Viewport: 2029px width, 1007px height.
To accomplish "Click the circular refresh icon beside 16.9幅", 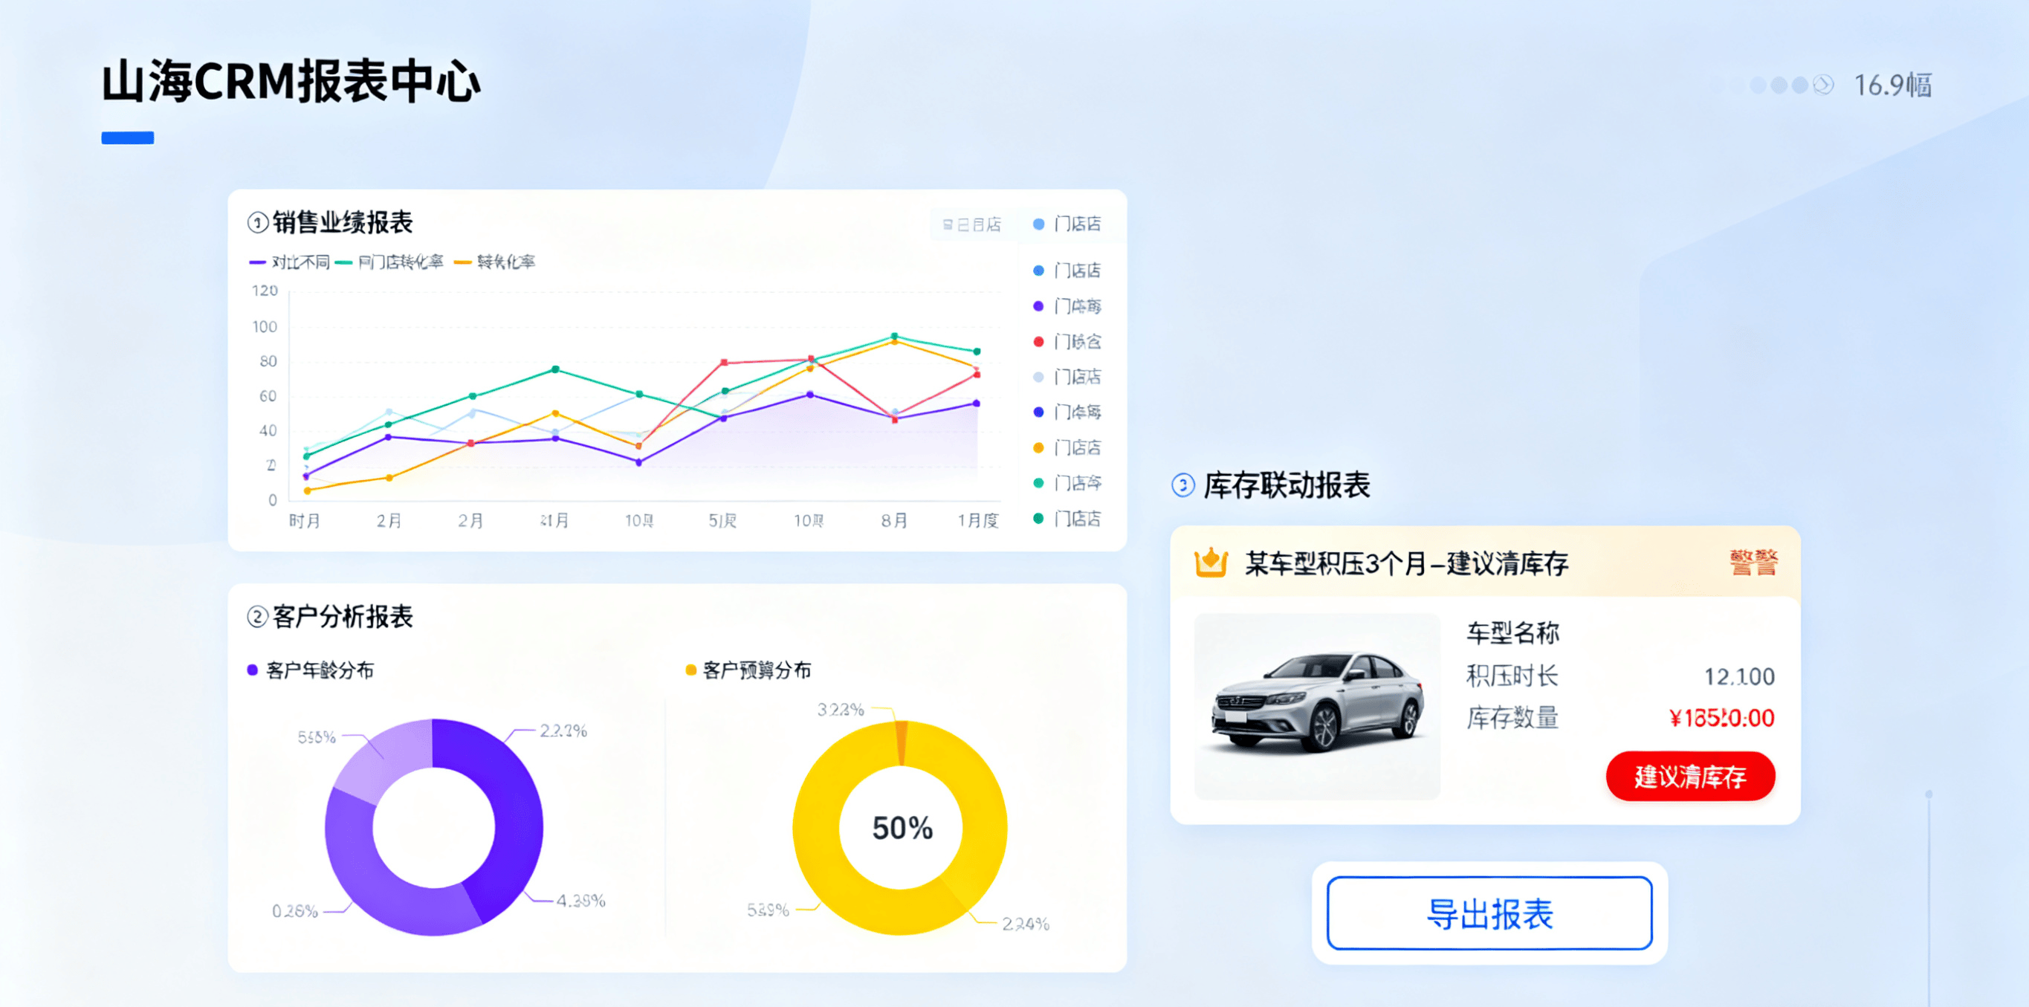I will tap(1822, 85).
